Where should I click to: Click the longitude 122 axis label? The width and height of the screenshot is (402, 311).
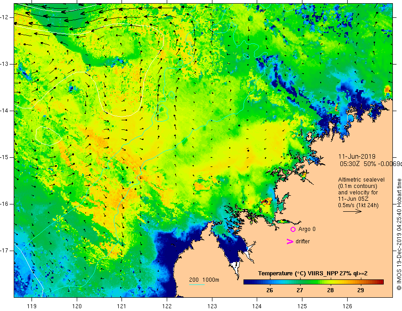[x=167, y=306]
